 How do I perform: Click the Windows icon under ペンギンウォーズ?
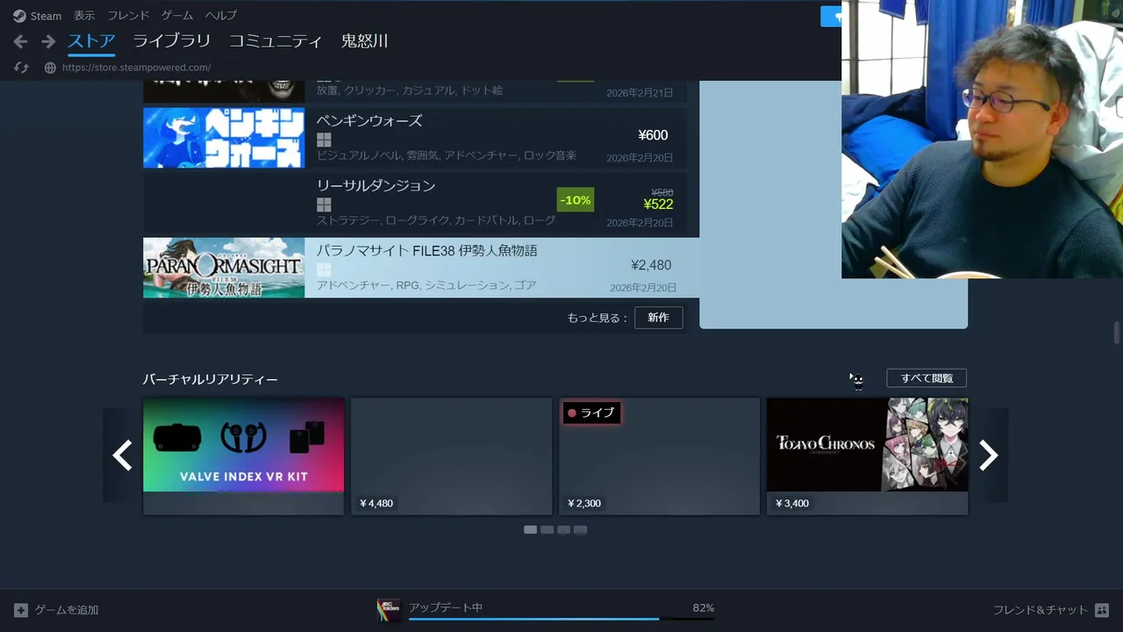(x=324, y=140)
